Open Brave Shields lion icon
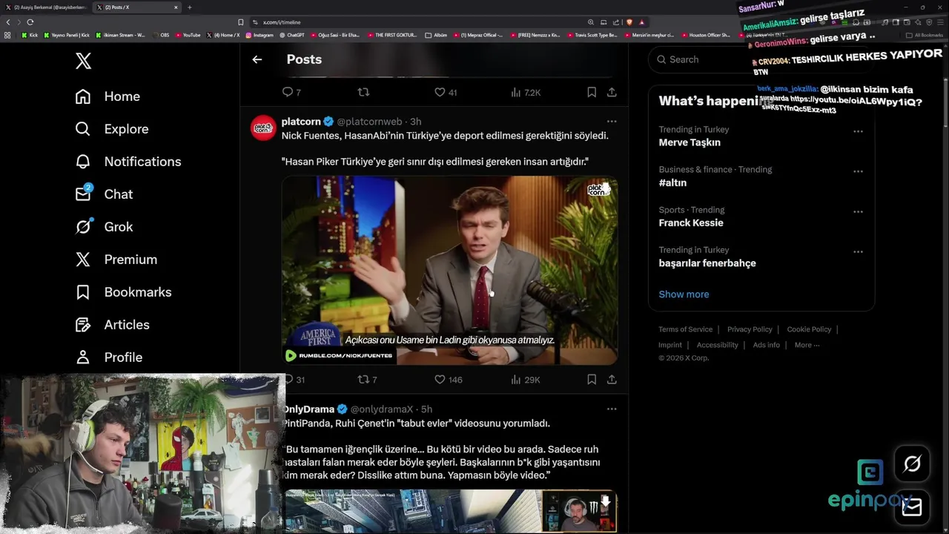Viewport: 949px width, 534px height. [629, 22]
